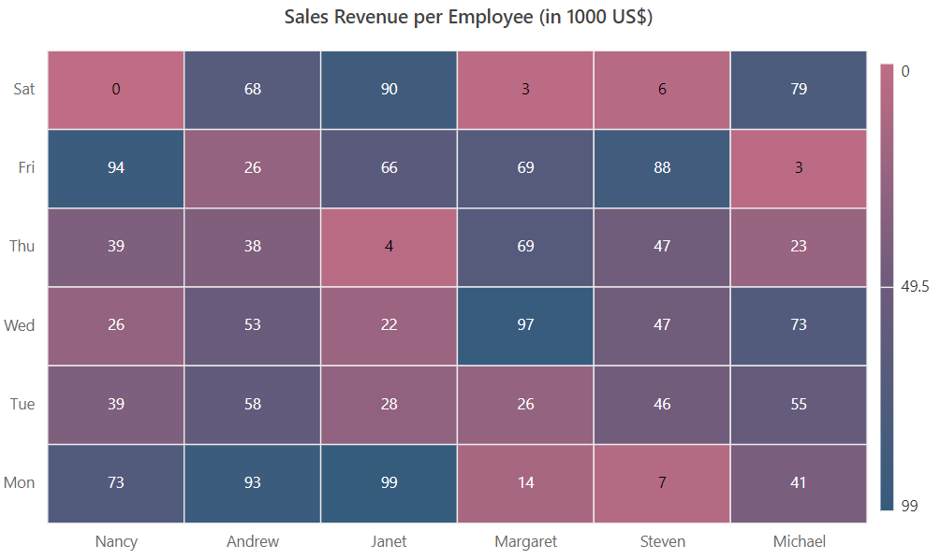Click the Nancy Saturday cell showing 0
The width and height of the screenshot is (940, 559).
116,90
